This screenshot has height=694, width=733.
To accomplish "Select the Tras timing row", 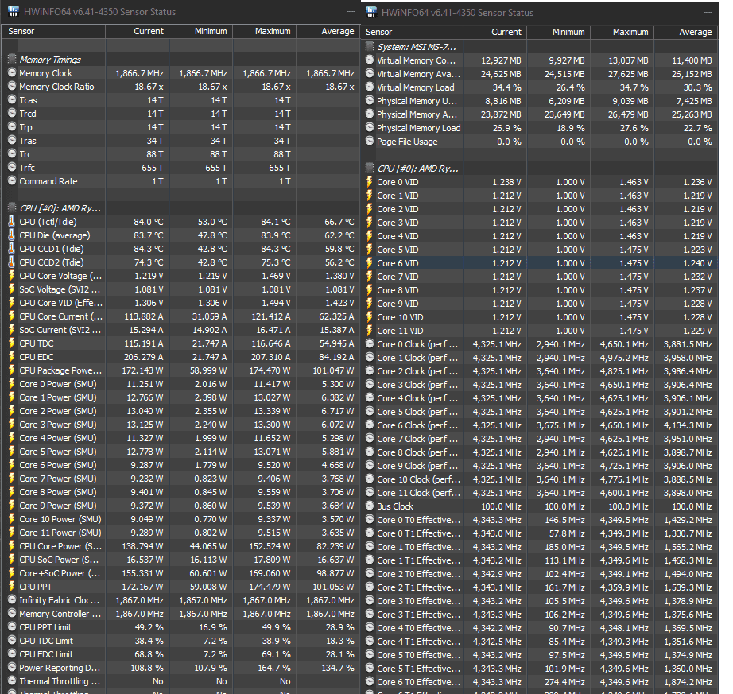I will pyautogui.click(x=181, y=140).
